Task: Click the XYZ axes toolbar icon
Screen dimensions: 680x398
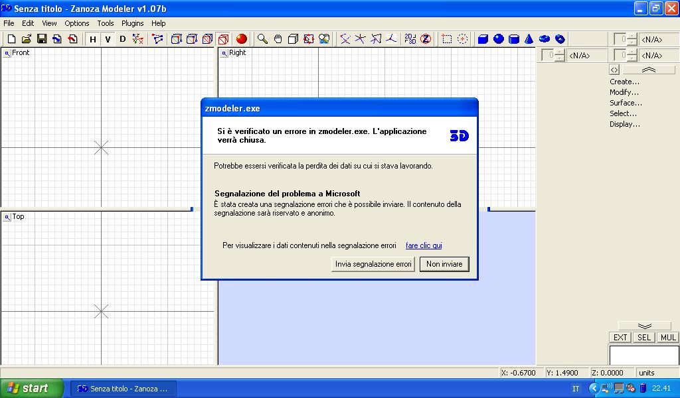Action: click(x=138, y=39)
